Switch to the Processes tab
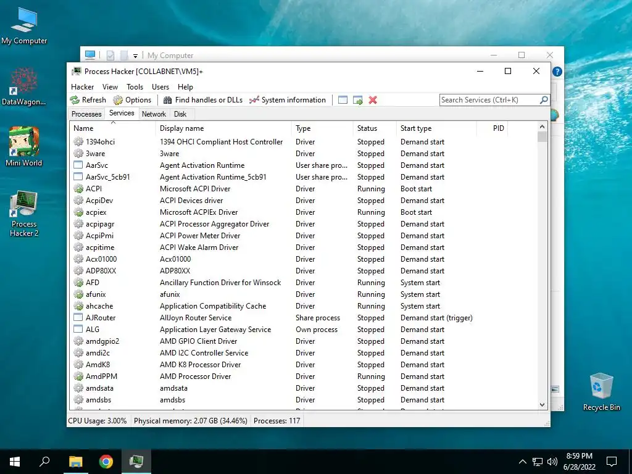Image resolution: width=632 pixels, height=474 pixels. (86, 114)
